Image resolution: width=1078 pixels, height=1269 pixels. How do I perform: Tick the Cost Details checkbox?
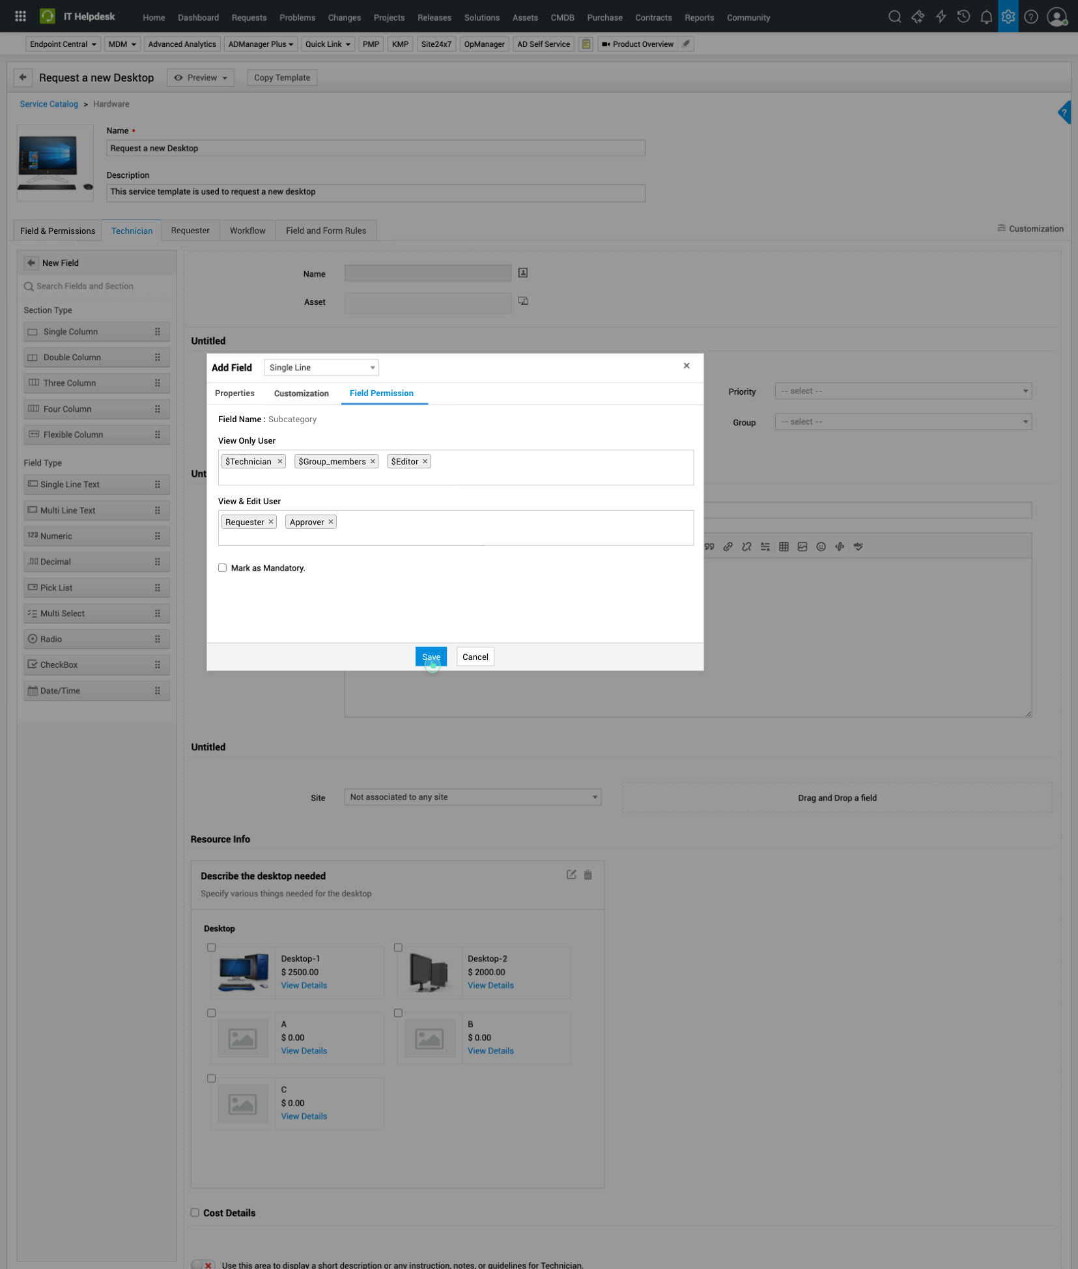(x=195, y=1212)
